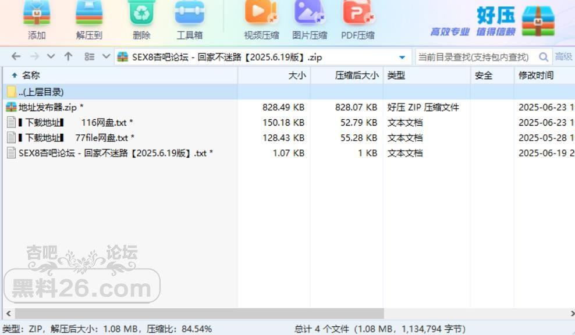Click type cell 好压 ZIP 压缩文件
Screen dimensions: 575x335
tap(423, 108)
